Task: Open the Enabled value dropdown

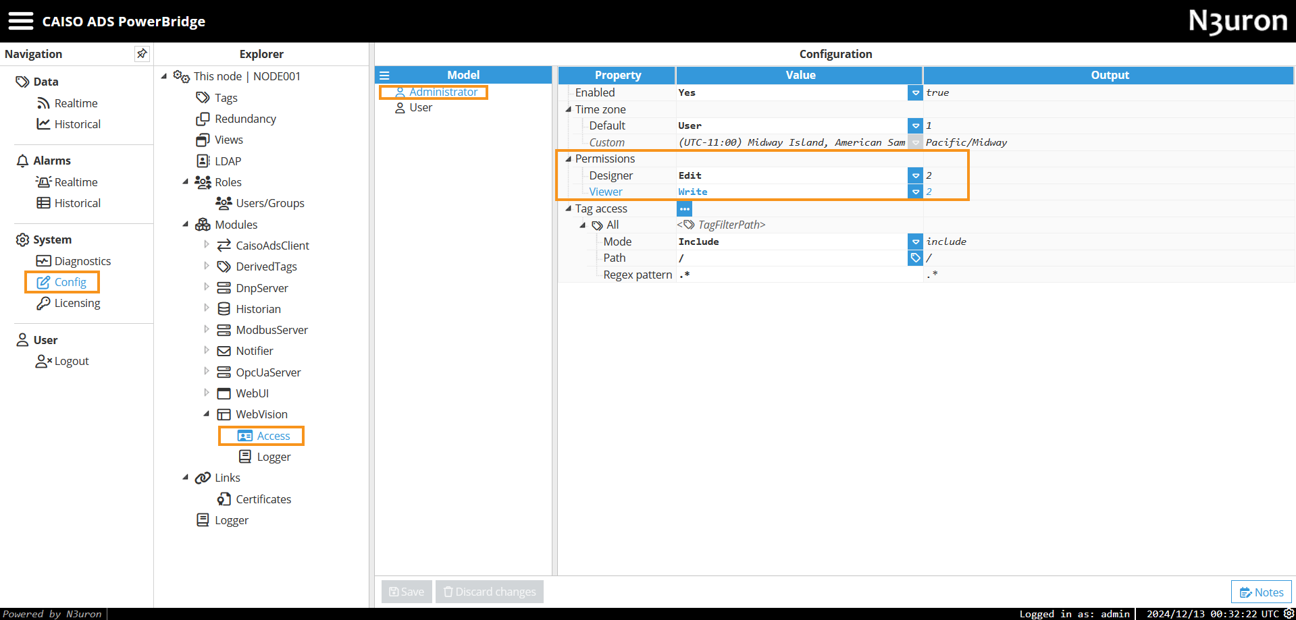Action: point(915,92)
